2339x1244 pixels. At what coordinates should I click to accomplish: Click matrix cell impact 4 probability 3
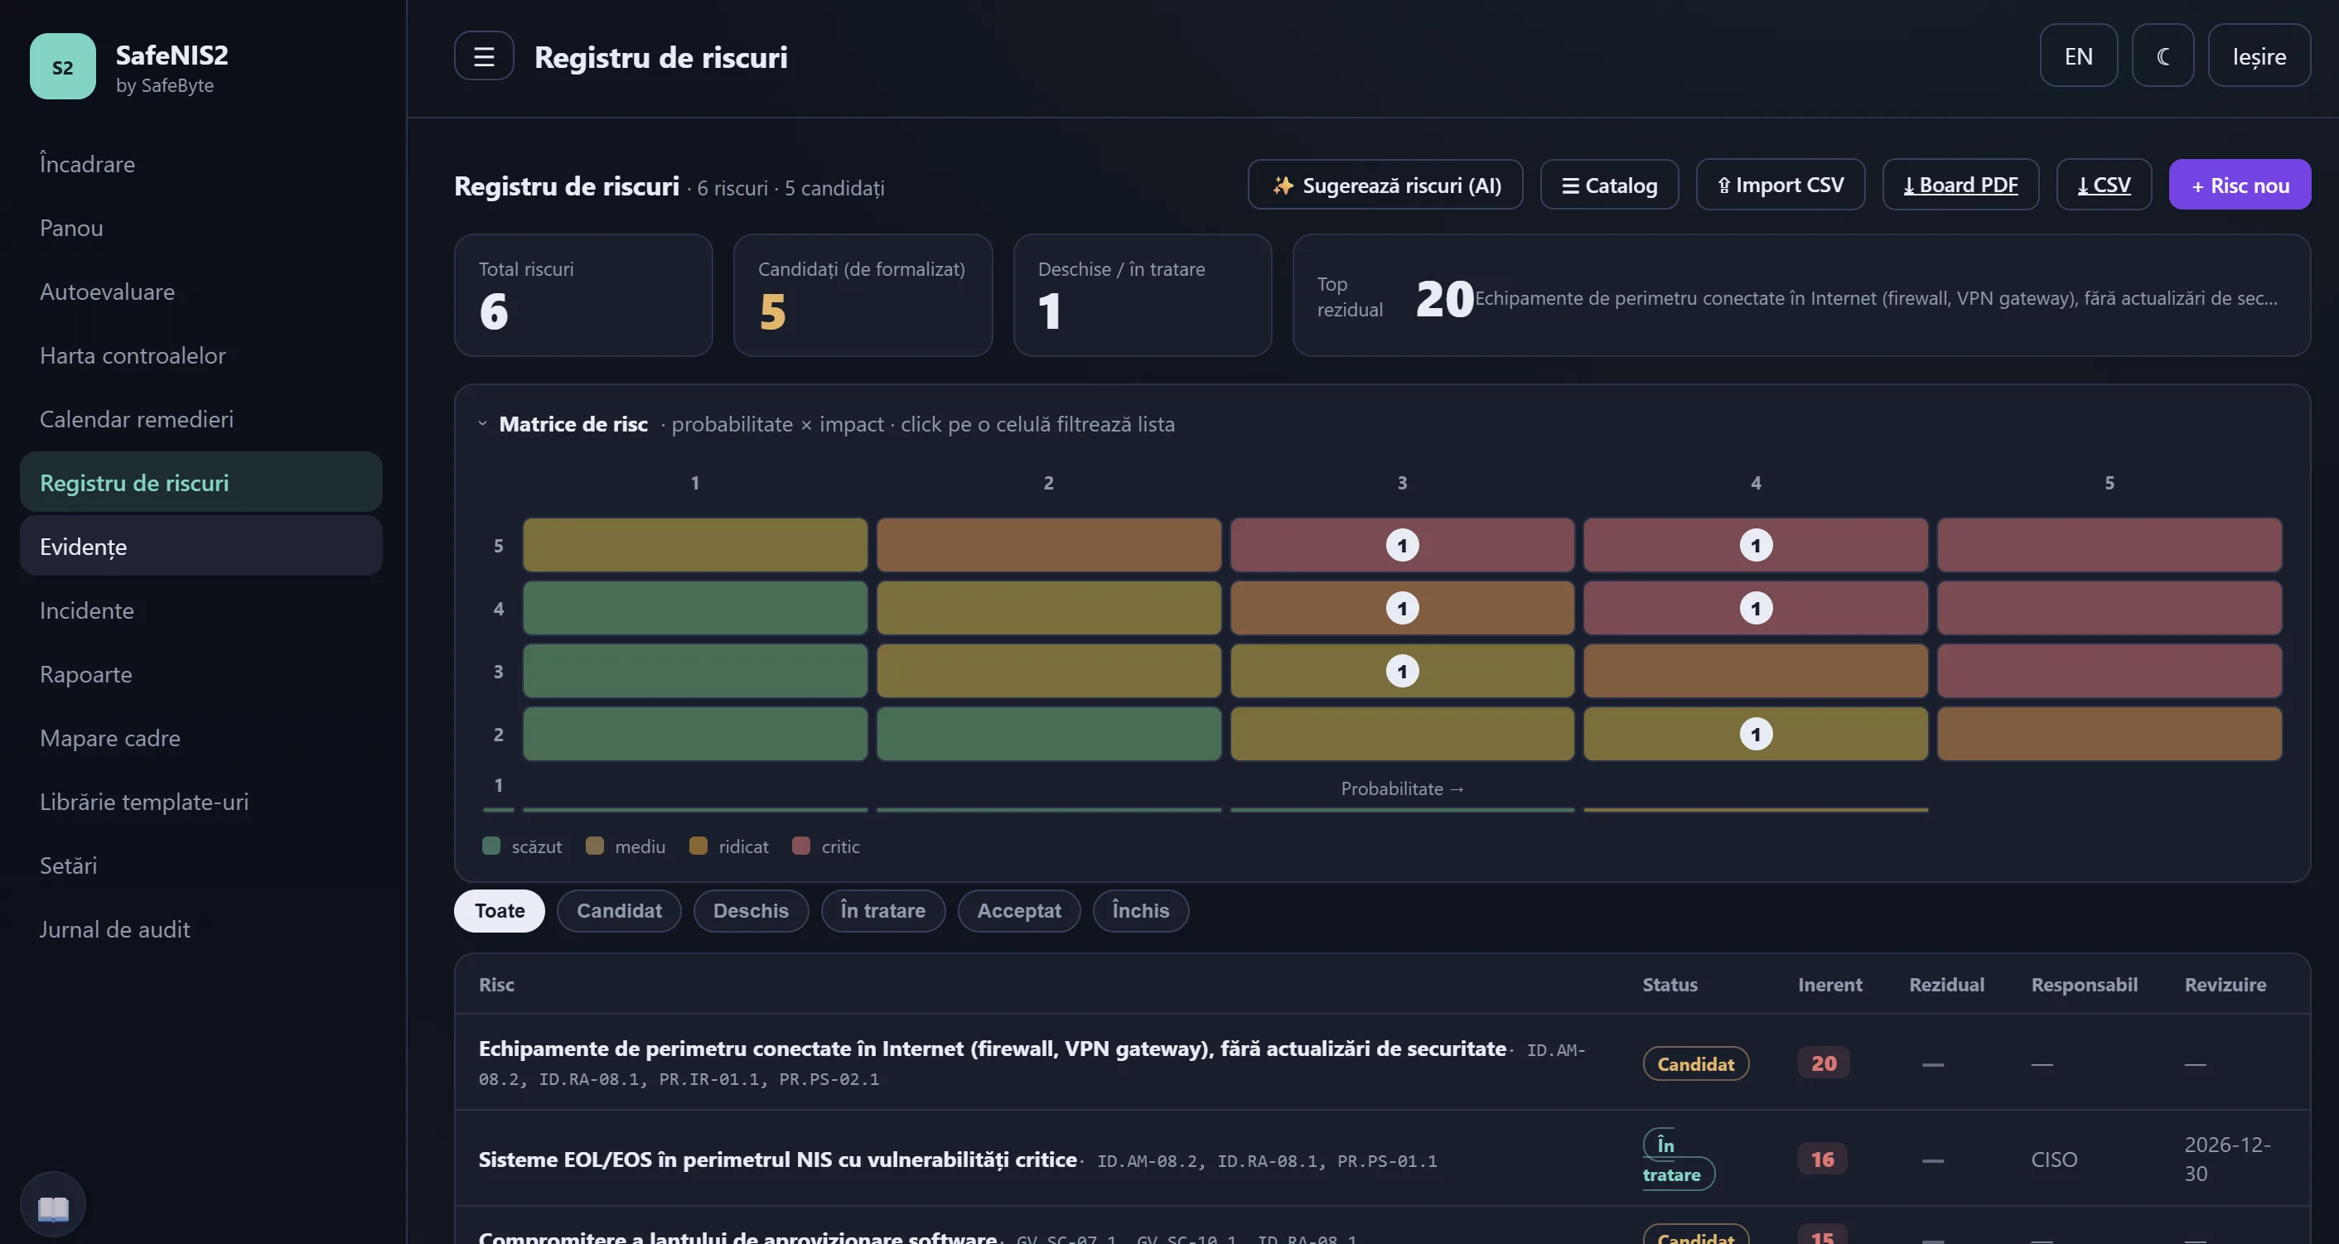1402,608
